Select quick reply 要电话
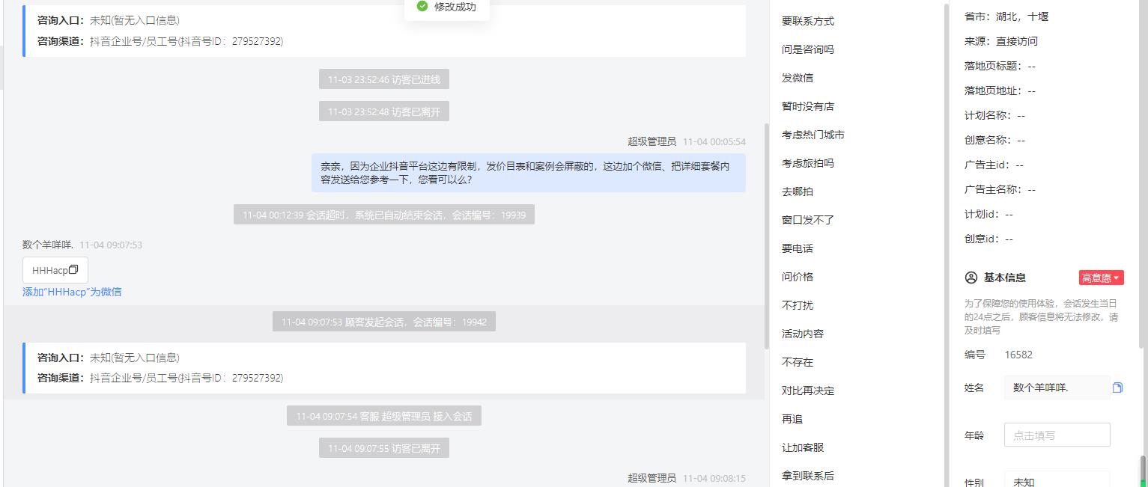Image resolution: width=1148 pixels, height=487 pixels. coord(797,248)
